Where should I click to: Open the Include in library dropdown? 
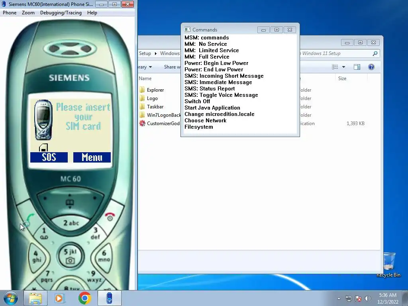pos(145,67)
